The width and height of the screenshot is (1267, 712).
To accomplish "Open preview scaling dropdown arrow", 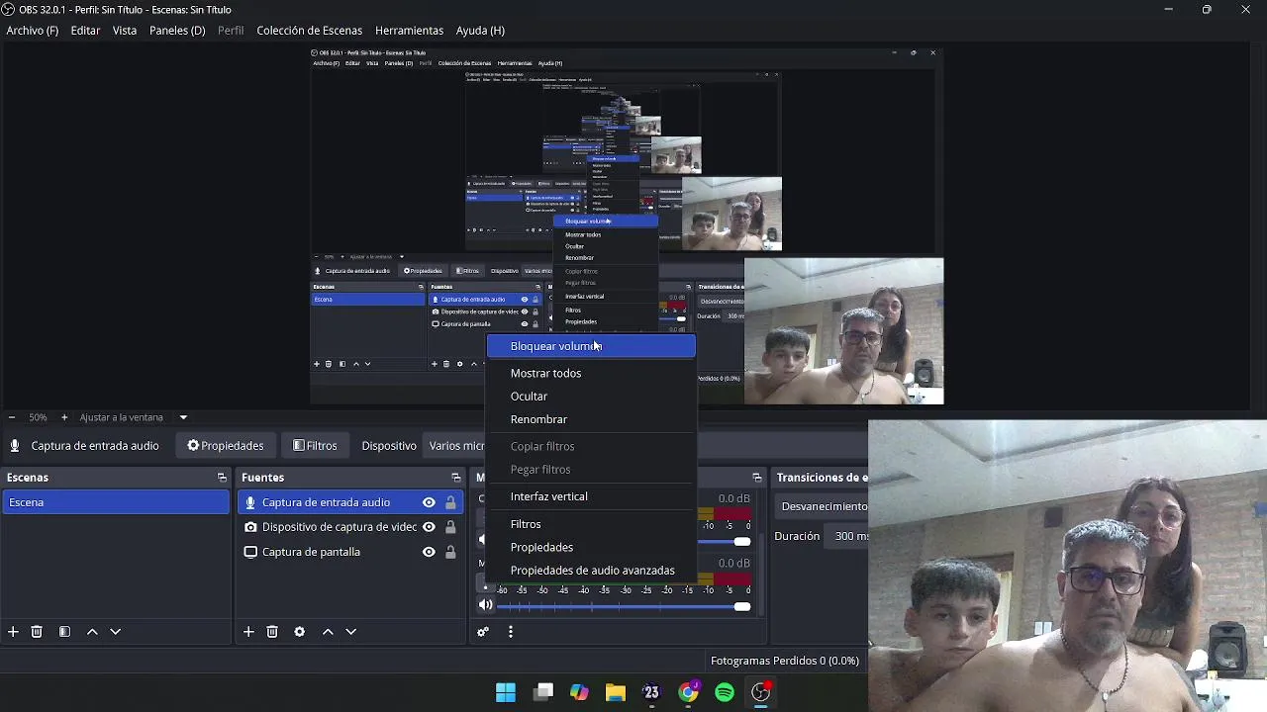I will click(183, 417).
